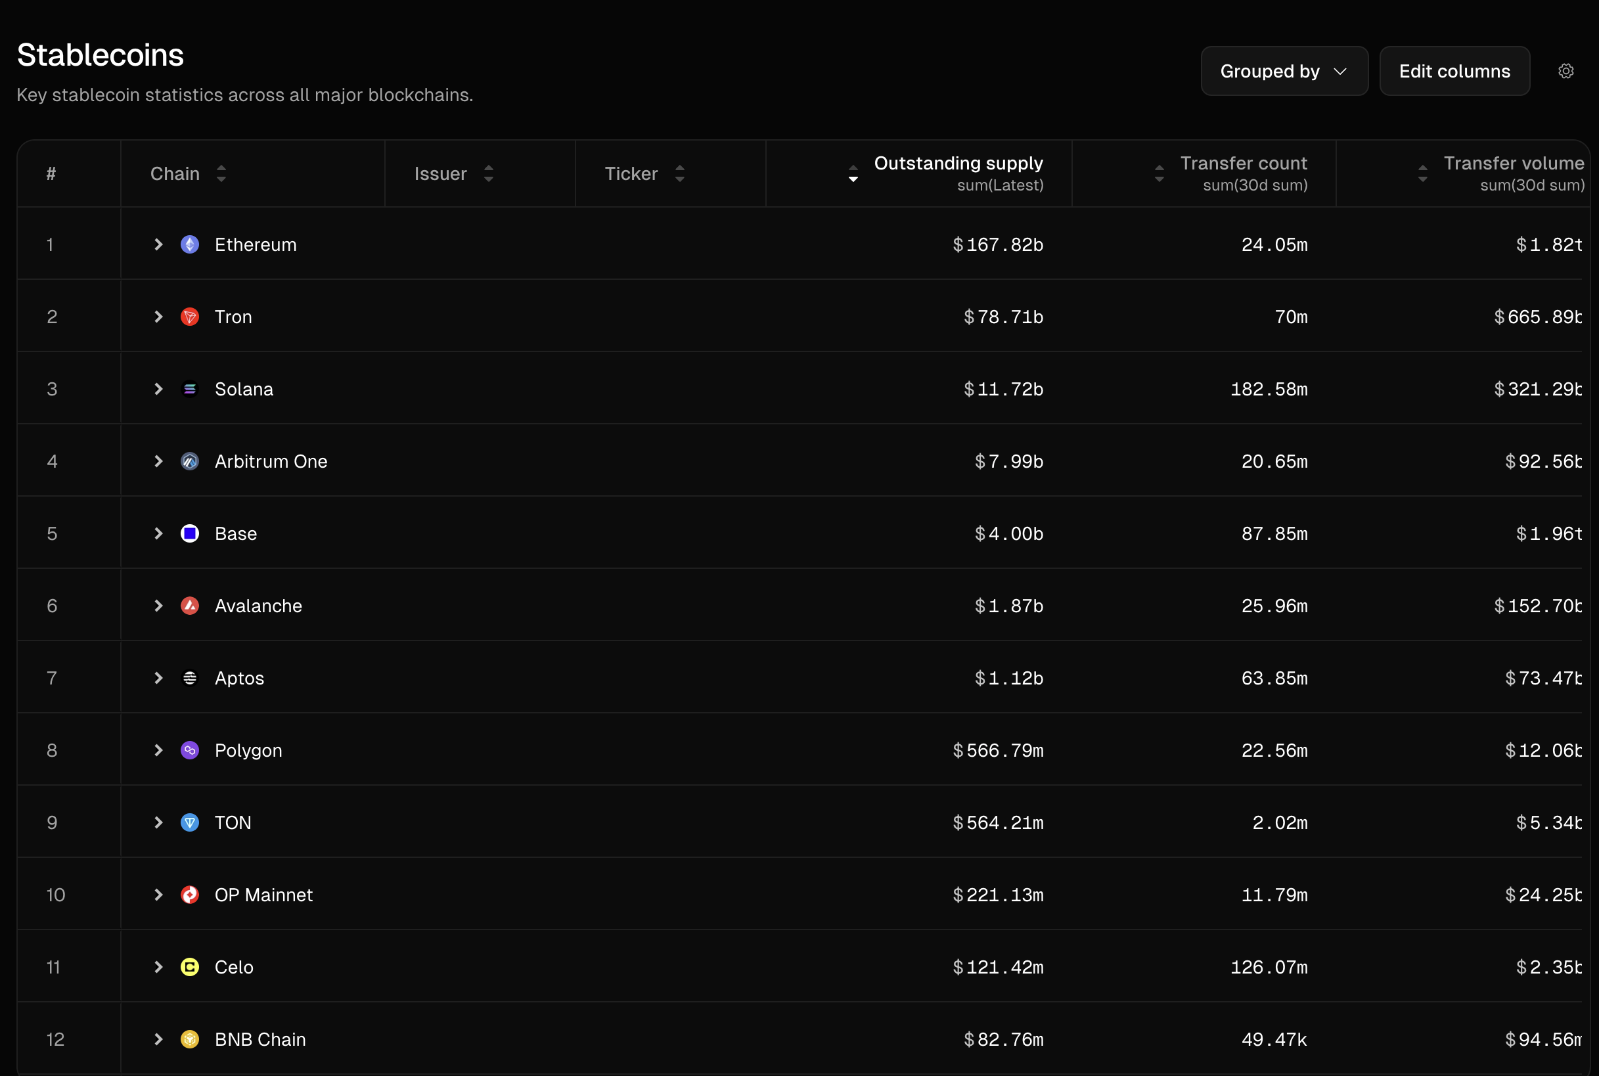
Task: Expand the Arbitrum One row chevron
Action: click(x=158, y=461)
